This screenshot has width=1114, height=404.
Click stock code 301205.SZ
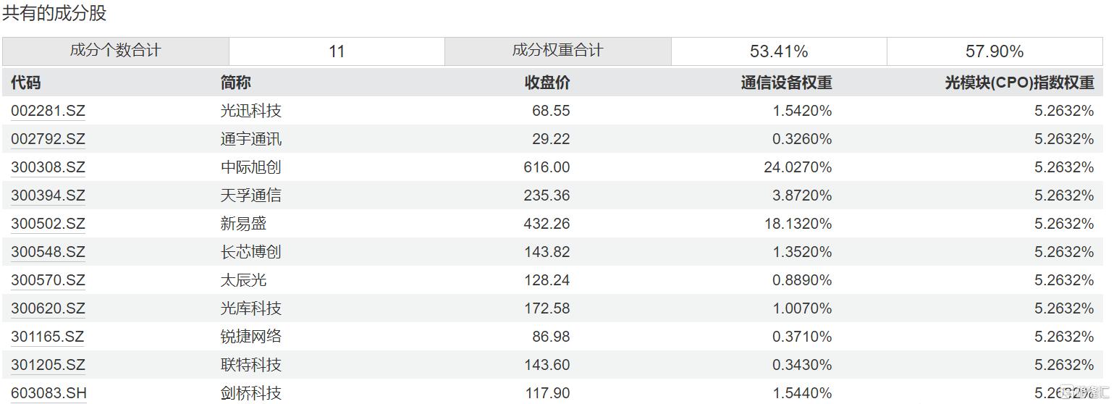[x=48, y=365]
